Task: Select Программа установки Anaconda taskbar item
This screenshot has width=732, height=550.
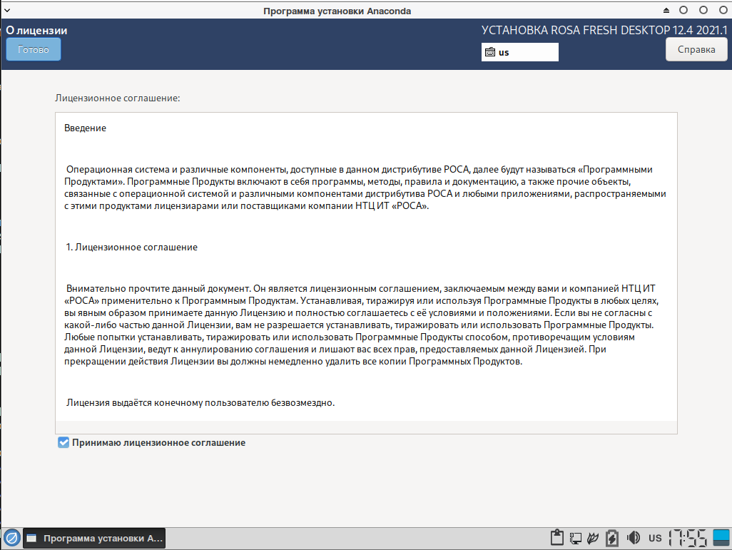Action: click(94, 539)
